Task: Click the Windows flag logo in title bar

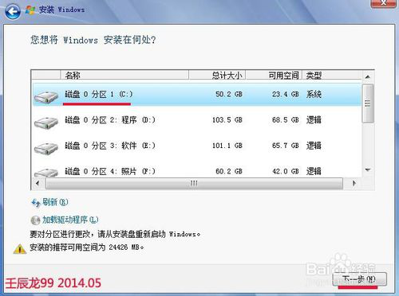Action: [30, 10]
